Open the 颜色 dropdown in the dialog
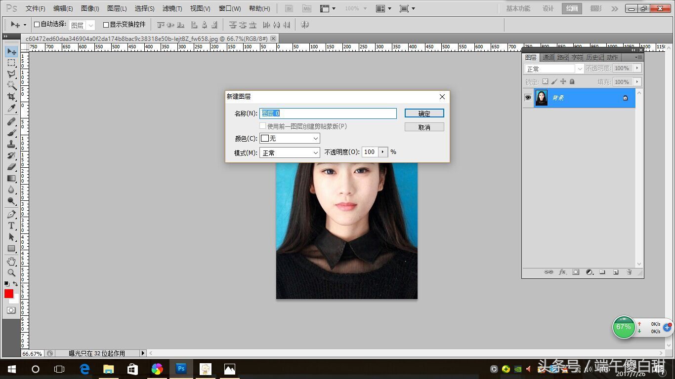Viewport: 675px width, 379px height. pyautogui.click(x=290, y=139)
